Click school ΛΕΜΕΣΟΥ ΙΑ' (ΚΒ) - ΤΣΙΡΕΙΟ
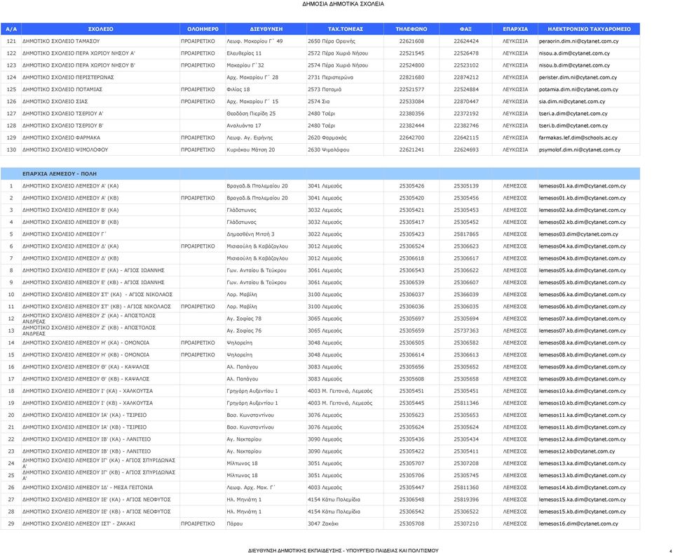 pos(84,427)
